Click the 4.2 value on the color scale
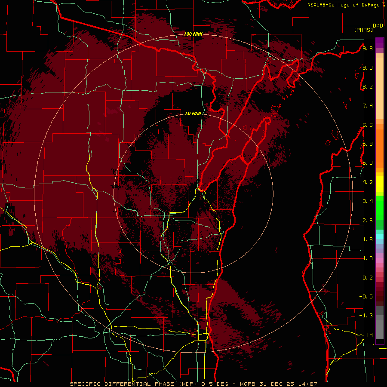The image size is (387, 387). (x=368, y=182)
